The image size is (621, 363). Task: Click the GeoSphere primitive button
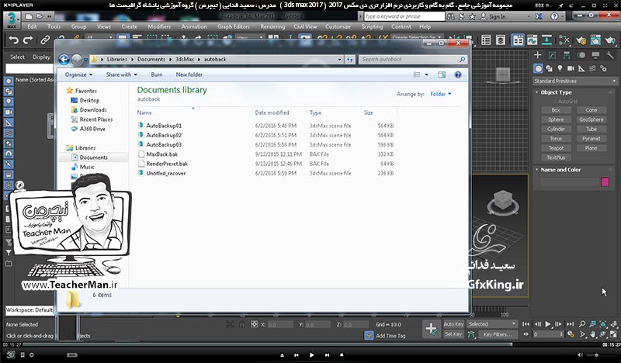point(592,119)
